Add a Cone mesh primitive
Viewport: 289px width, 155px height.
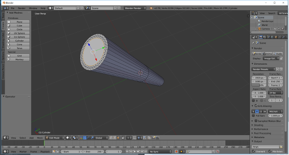pos(18,45)
